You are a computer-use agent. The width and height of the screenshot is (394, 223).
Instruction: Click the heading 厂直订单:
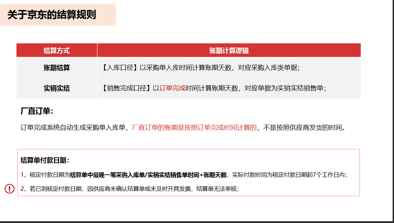coord(37,111)
